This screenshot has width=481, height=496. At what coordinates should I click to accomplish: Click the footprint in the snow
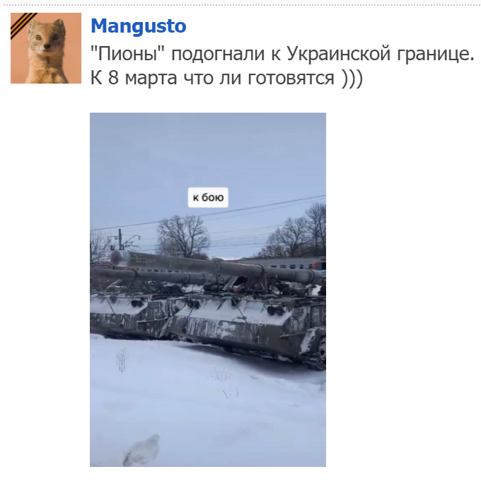[x=141, y=450]
